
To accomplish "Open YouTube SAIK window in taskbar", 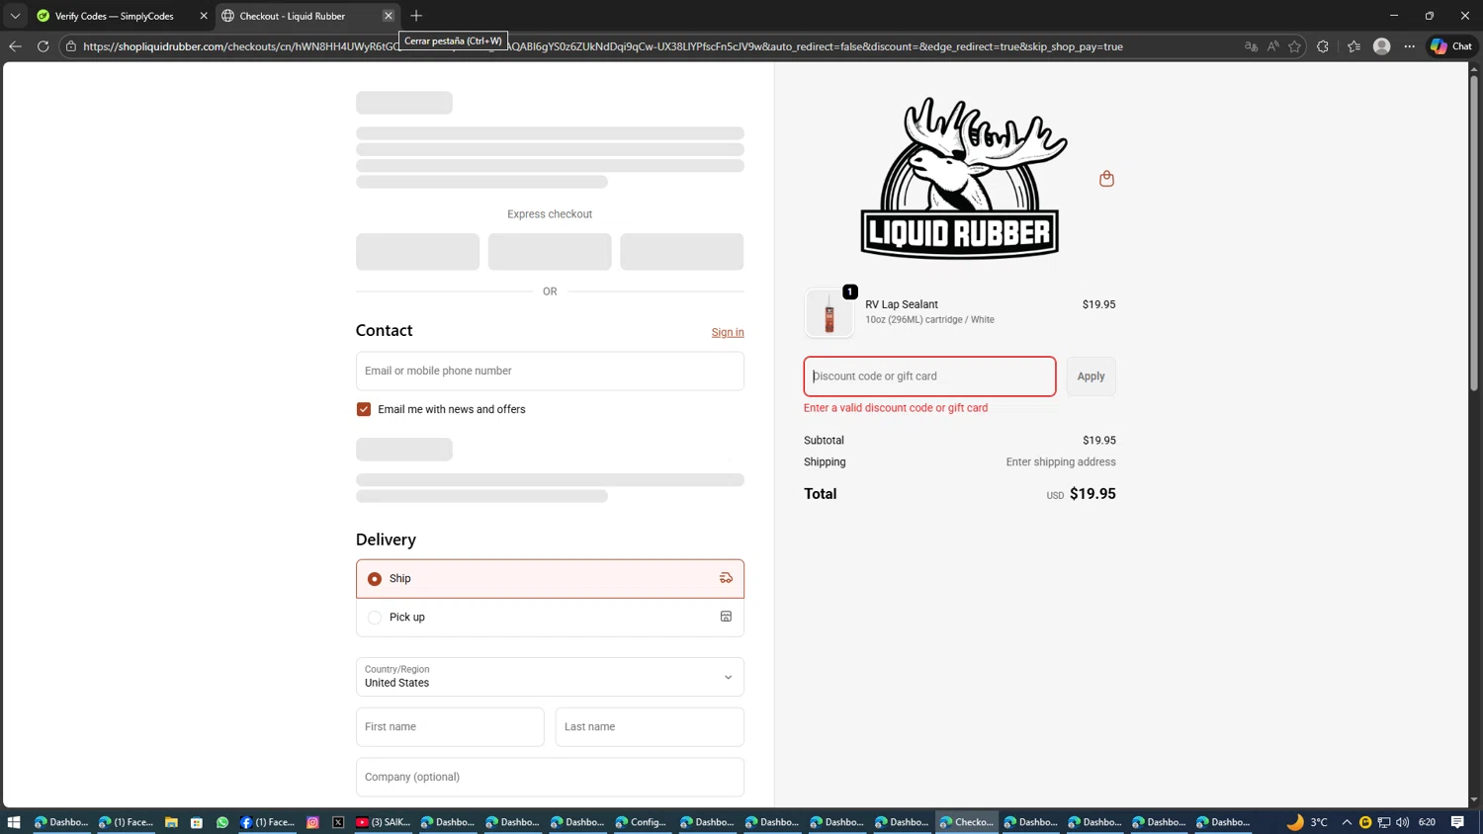I will [x=383, y=822].
